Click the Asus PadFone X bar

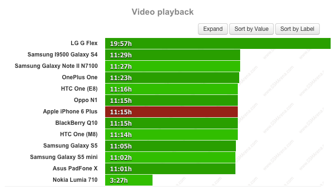coord(171,168)
